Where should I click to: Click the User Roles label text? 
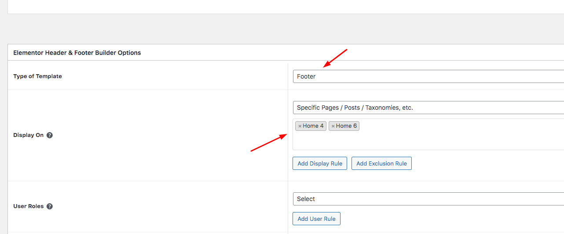click(29, 206)
